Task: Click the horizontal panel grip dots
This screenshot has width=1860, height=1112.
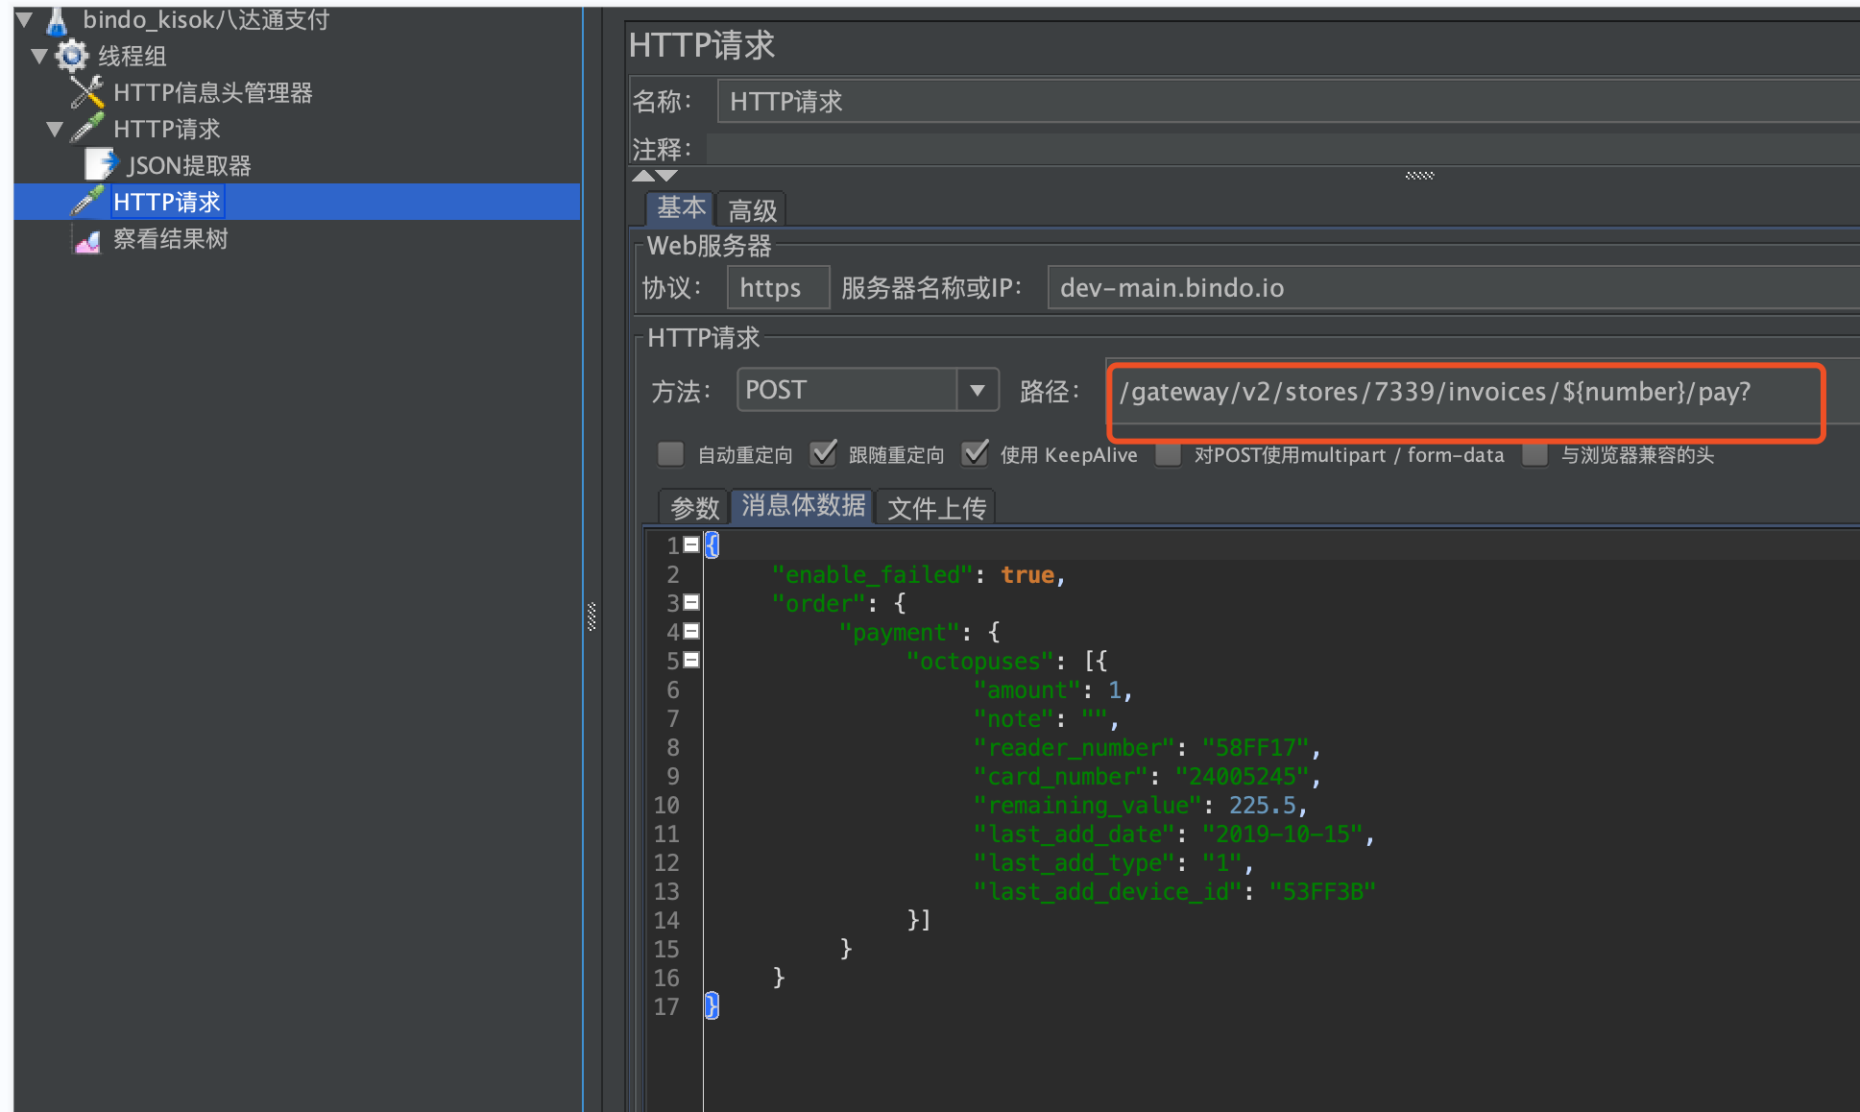Action: point(1419,176)
